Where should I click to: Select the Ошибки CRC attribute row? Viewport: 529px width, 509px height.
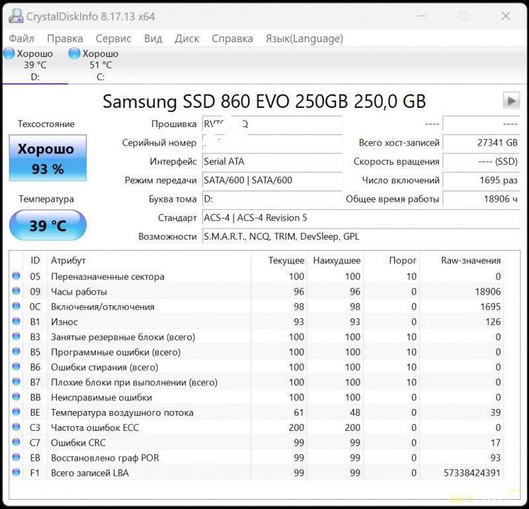click(257, 442)
